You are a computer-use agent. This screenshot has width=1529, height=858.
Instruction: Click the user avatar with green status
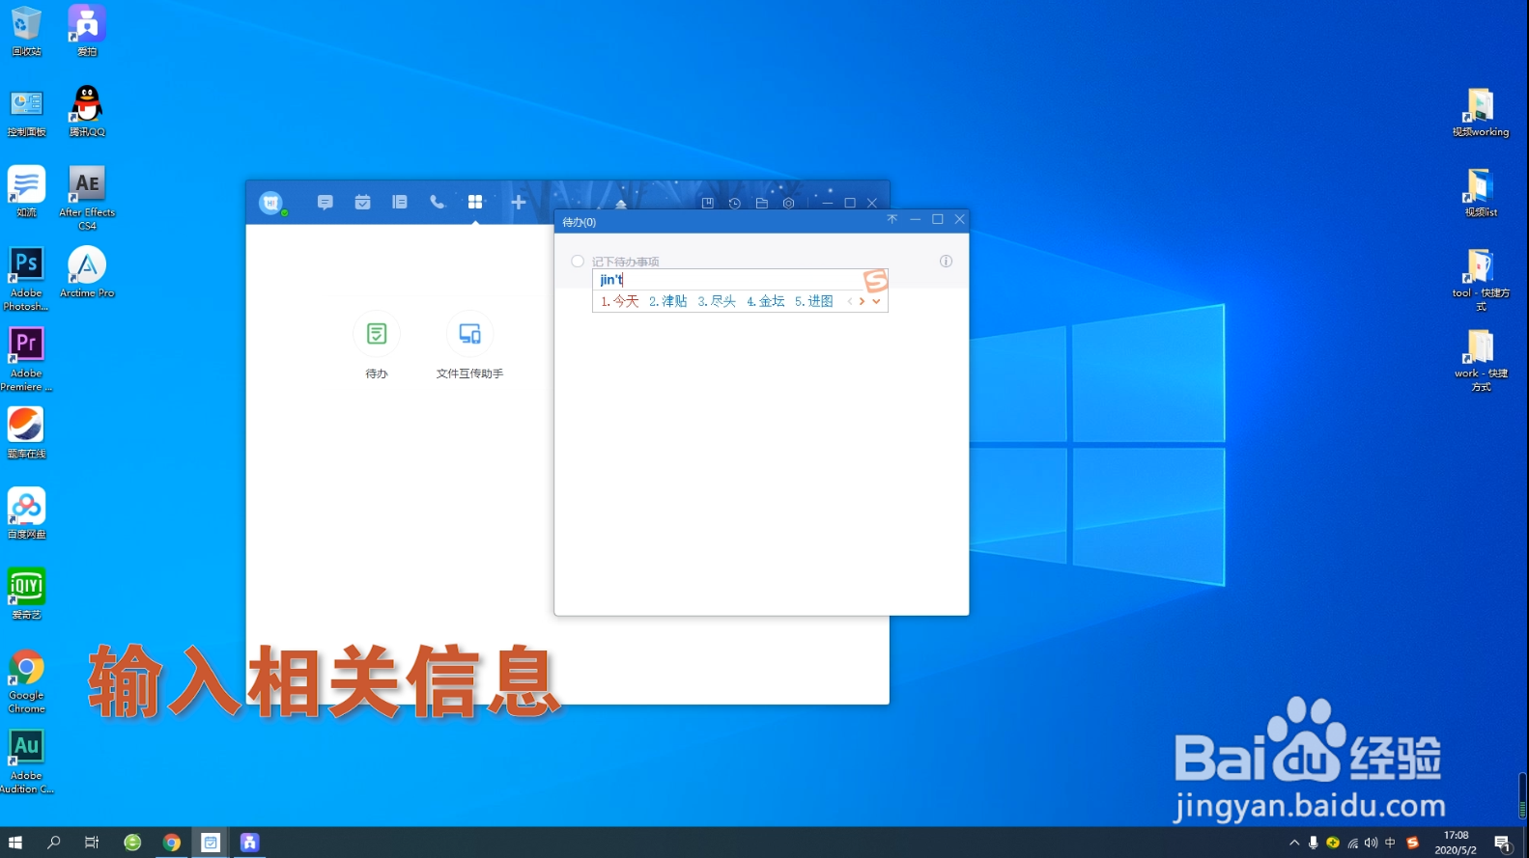pyautogui.click(x=271, y=202)
